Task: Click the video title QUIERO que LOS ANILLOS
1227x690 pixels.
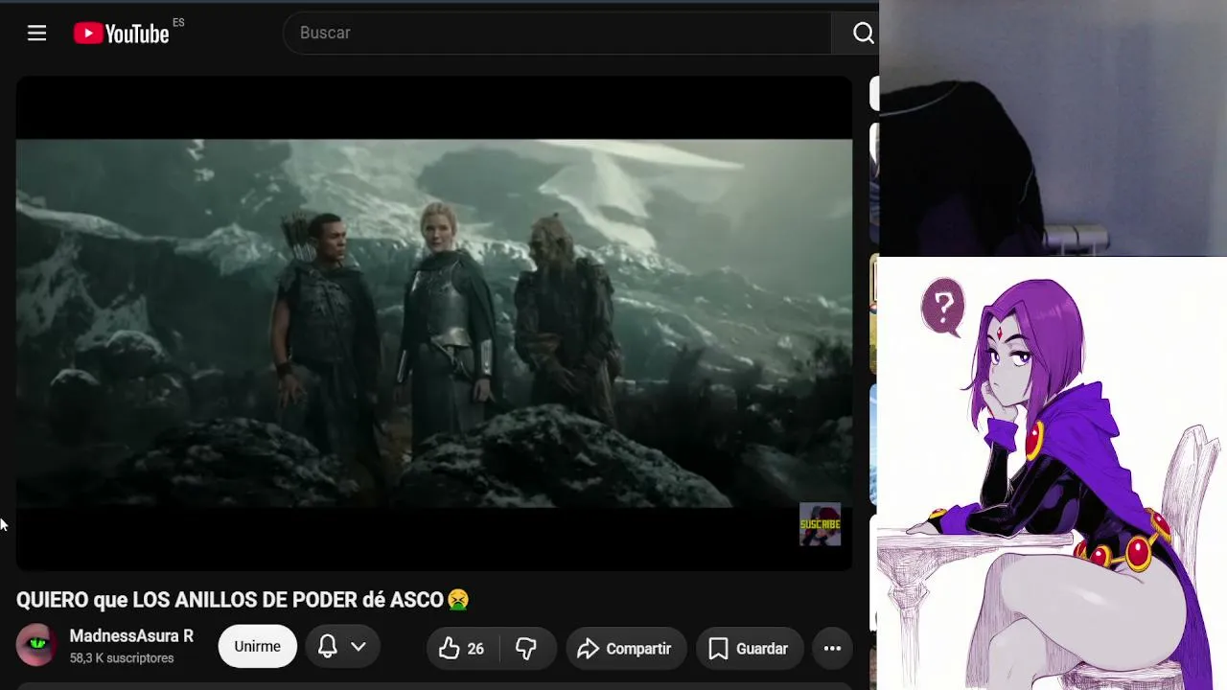Action: tap(243, 600)
